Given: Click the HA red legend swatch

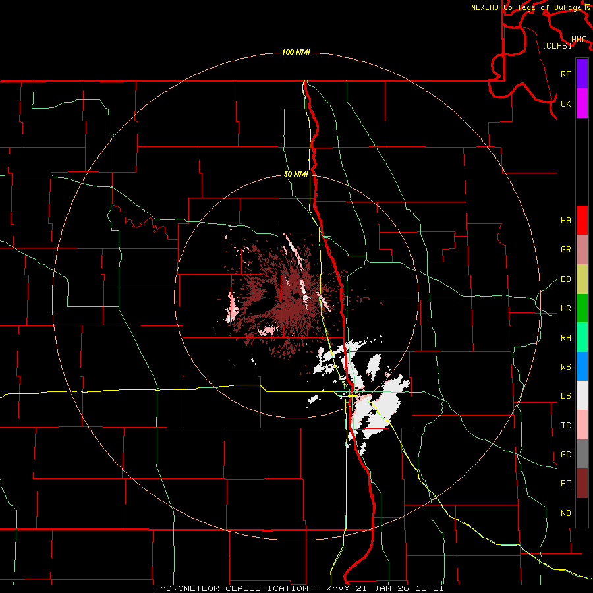Looking at the screenshot, I should 582,220.
